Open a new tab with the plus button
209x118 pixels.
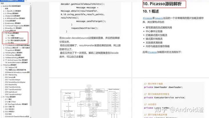pos(26,1)
